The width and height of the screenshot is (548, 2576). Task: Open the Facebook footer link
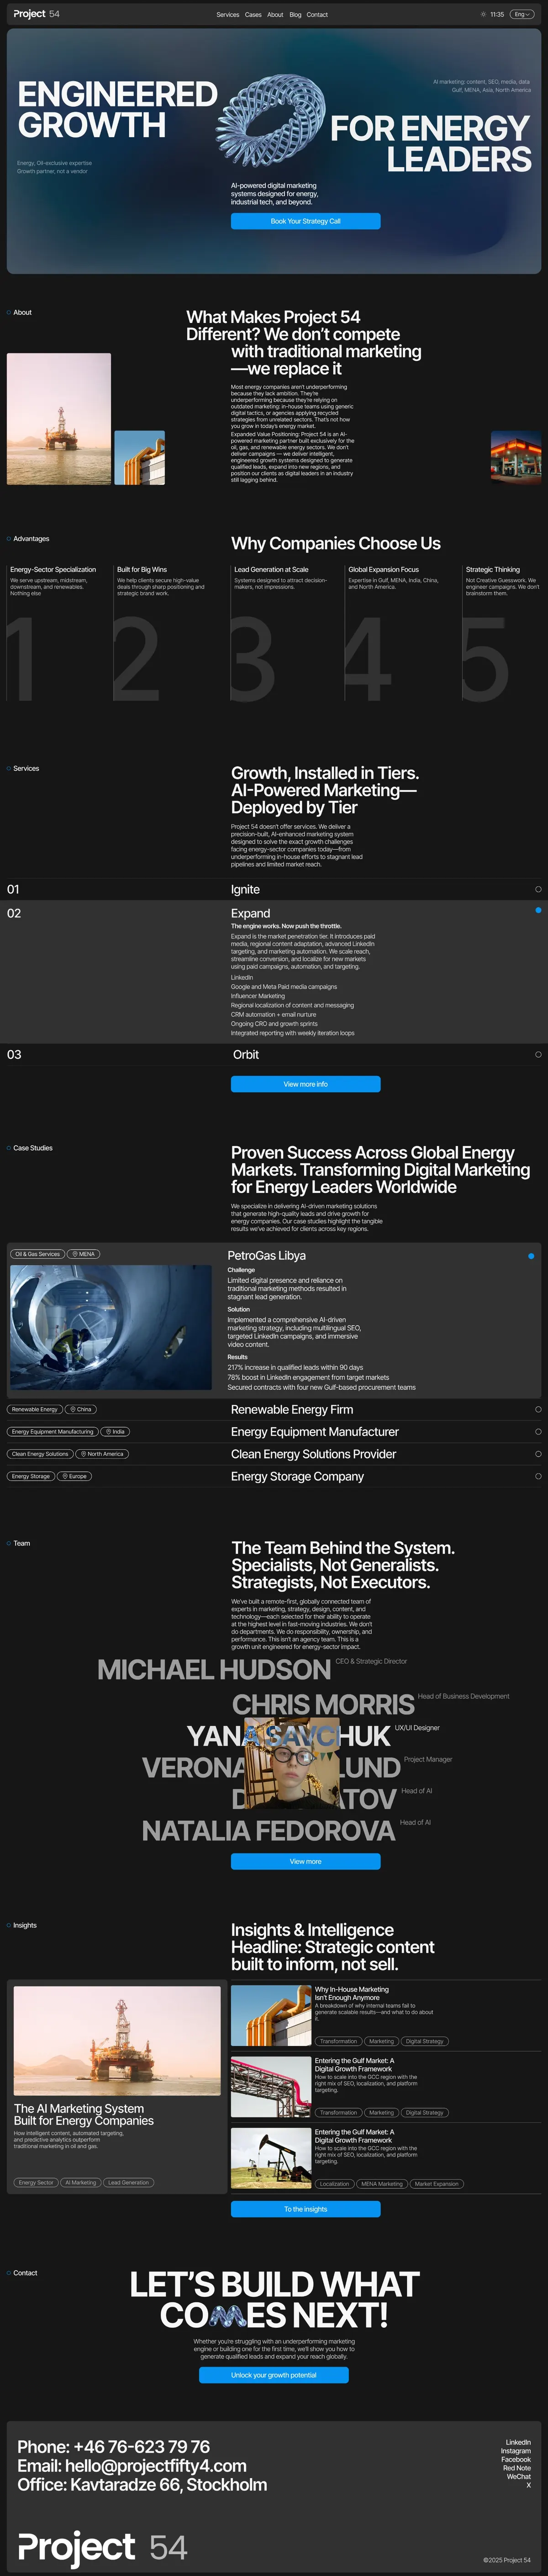point(516,2460)
